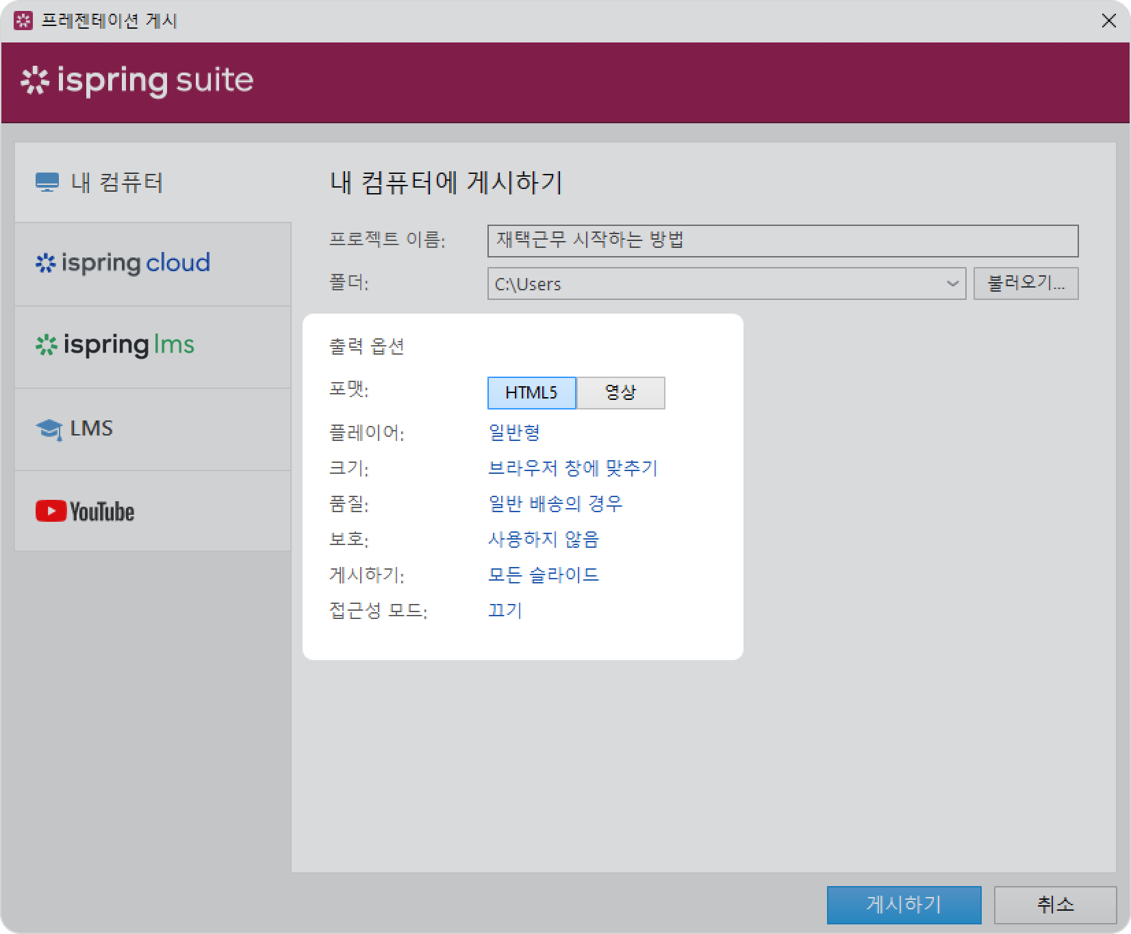Click the YouTube play logo
Screen dimensions: 1131x934
[51, 511]
